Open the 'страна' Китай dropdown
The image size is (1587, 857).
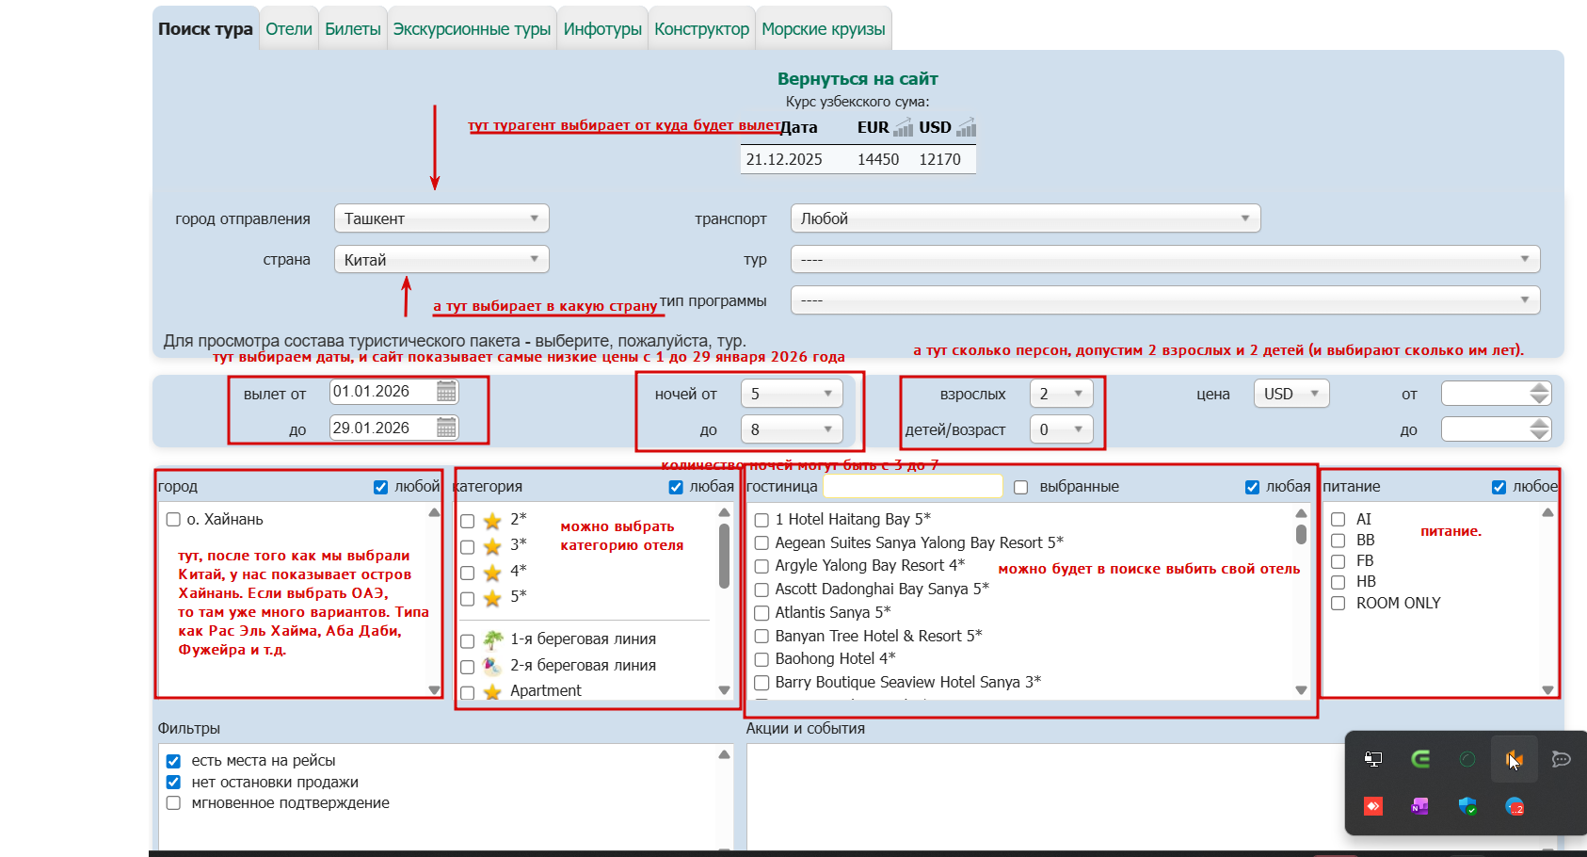click(x=441, y=259)
